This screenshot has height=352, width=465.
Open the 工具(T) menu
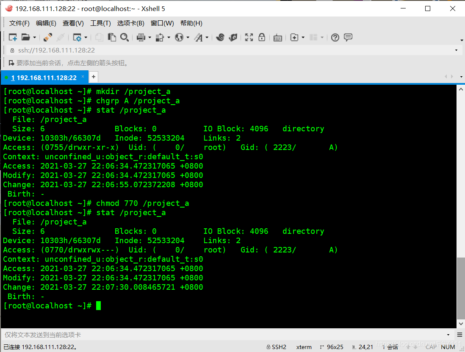(100, 23)
